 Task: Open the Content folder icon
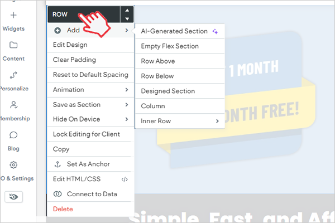click(x=13, y=45)
